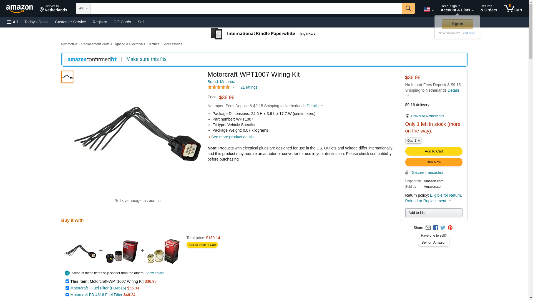Click the search magnifier icon button
The width and height of the screenshot is (533, 300).
coord(408,8)
